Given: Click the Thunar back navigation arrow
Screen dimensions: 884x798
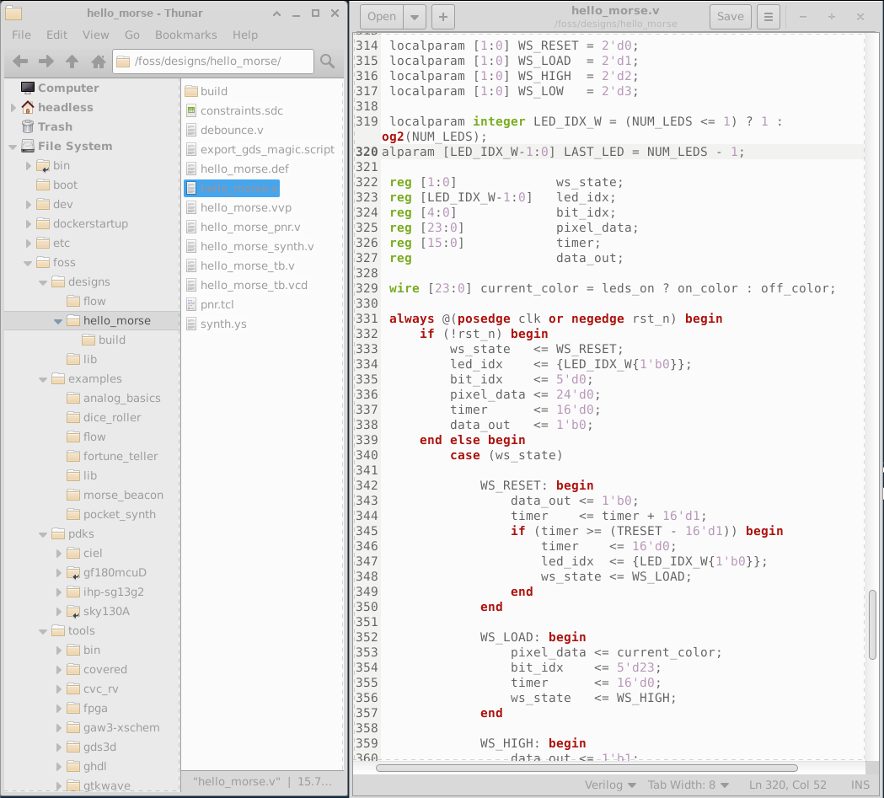Looking at the screenshot, I should coord(20,62).
